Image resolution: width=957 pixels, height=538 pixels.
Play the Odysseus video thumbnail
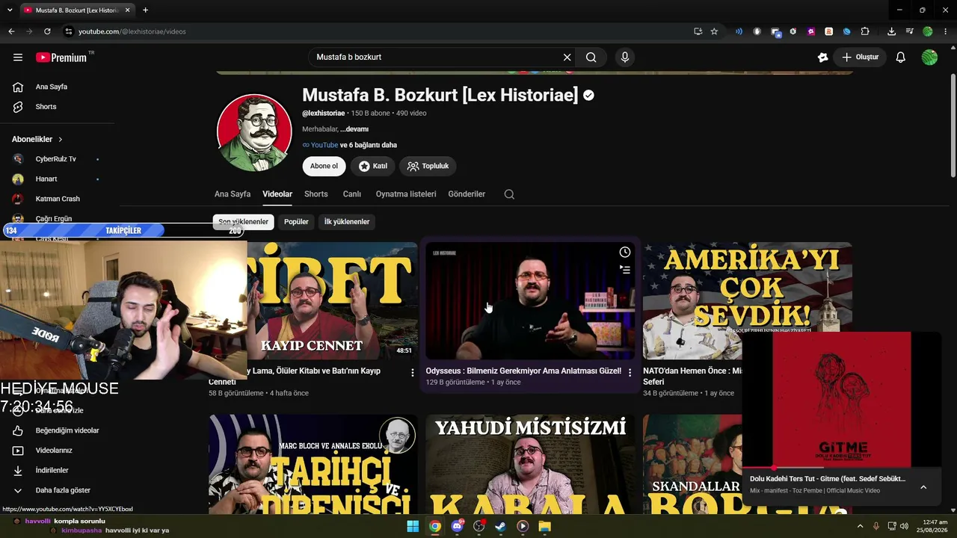tap(530, 300)
